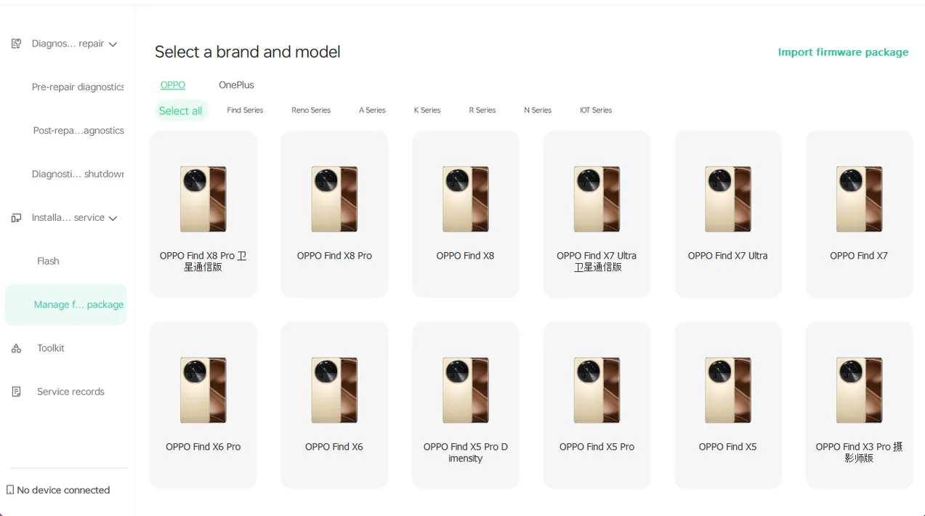
Task: Open the Toolkit section
Action: point(51,348)
